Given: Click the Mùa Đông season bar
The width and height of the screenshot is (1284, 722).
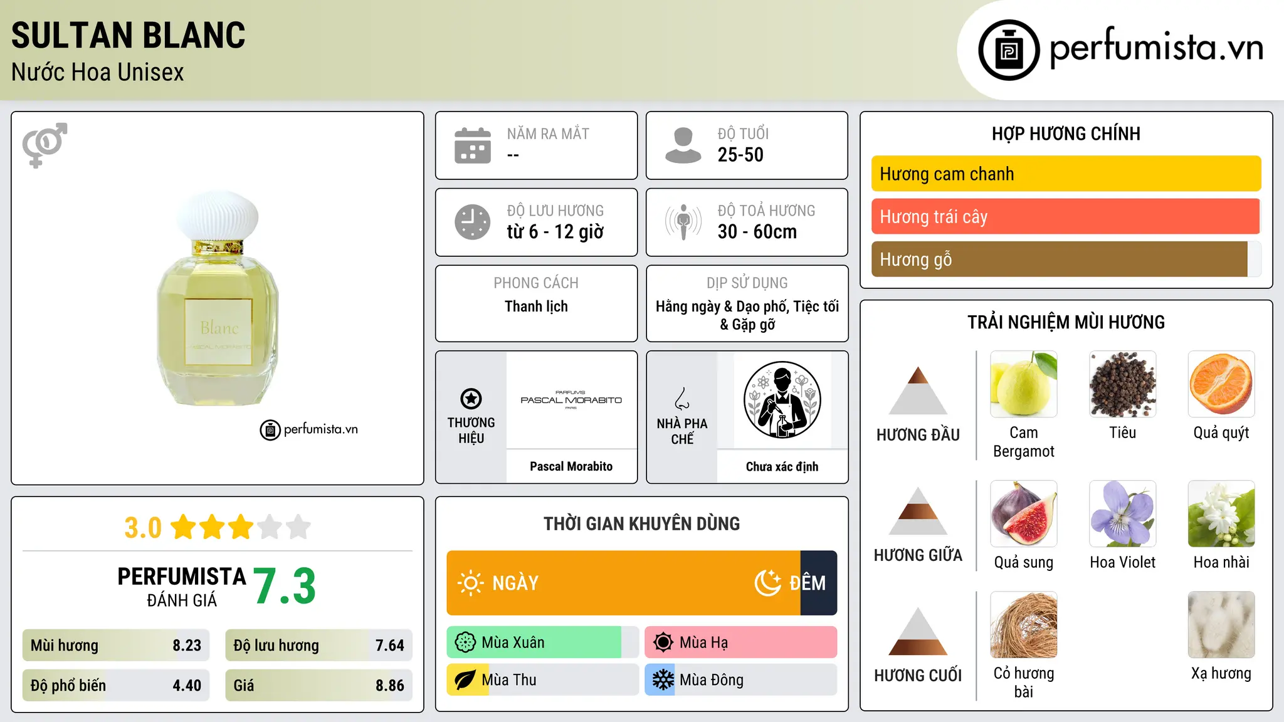Looking at the screenshot, I should [x=741, y=680].
